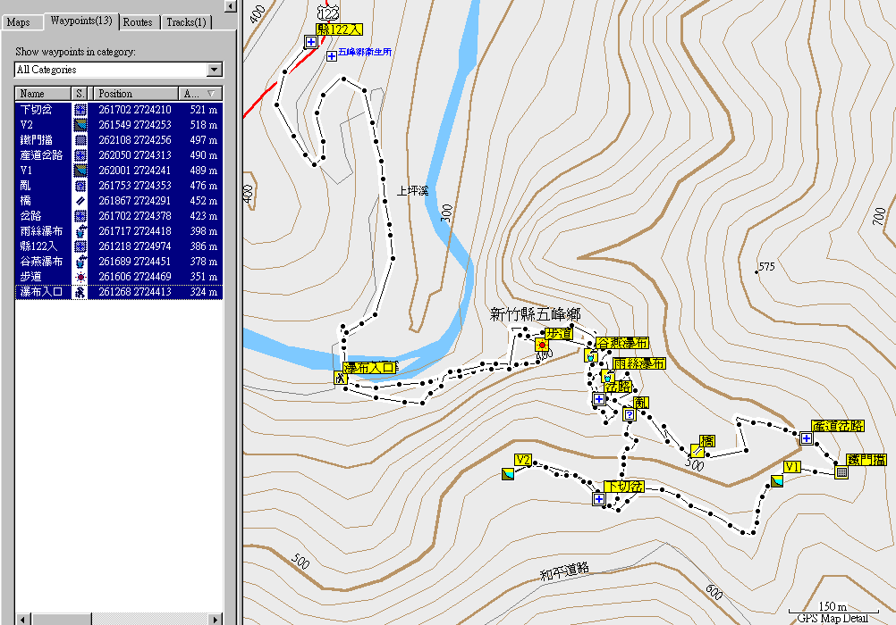
Task: Select the 下切岔 name in the list
Action: tap(36, 110)
